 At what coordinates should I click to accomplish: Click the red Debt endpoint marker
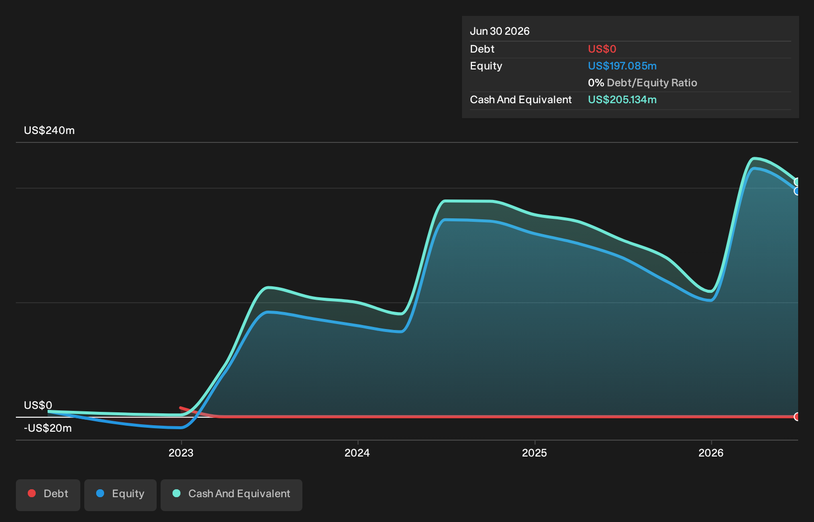(x=797, y=417)
